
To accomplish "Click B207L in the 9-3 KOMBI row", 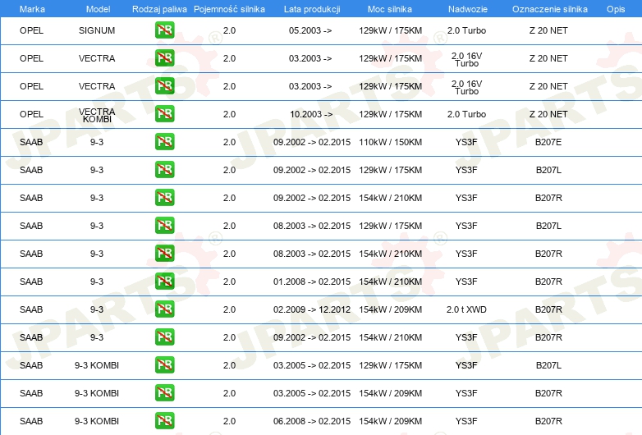I will coord(548,365).
